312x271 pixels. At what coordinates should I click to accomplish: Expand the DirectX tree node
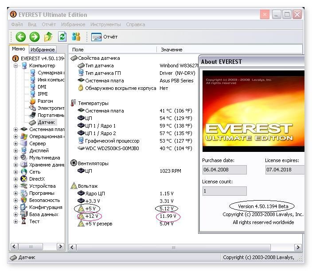tap(16, 179)
